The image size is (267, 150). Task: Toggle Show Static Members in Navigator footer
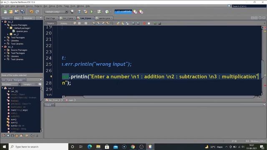[x=13, y=135]
